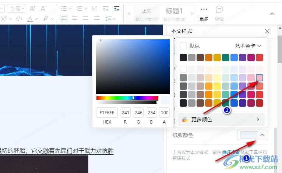Screen dimensions: 282x173
Task: Increase indent in toolbar
Action: pyautogui.click(x=117, y=8)
